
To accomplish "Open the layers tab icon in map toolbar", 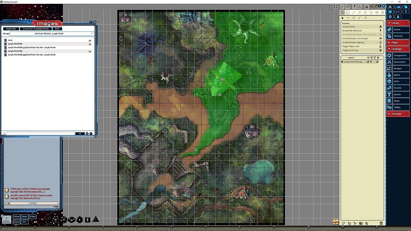I will click(348, 13).
